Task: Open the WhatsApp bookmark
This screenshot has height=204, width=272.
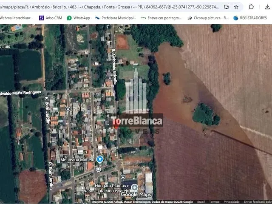Action: [x=78, y=18]
